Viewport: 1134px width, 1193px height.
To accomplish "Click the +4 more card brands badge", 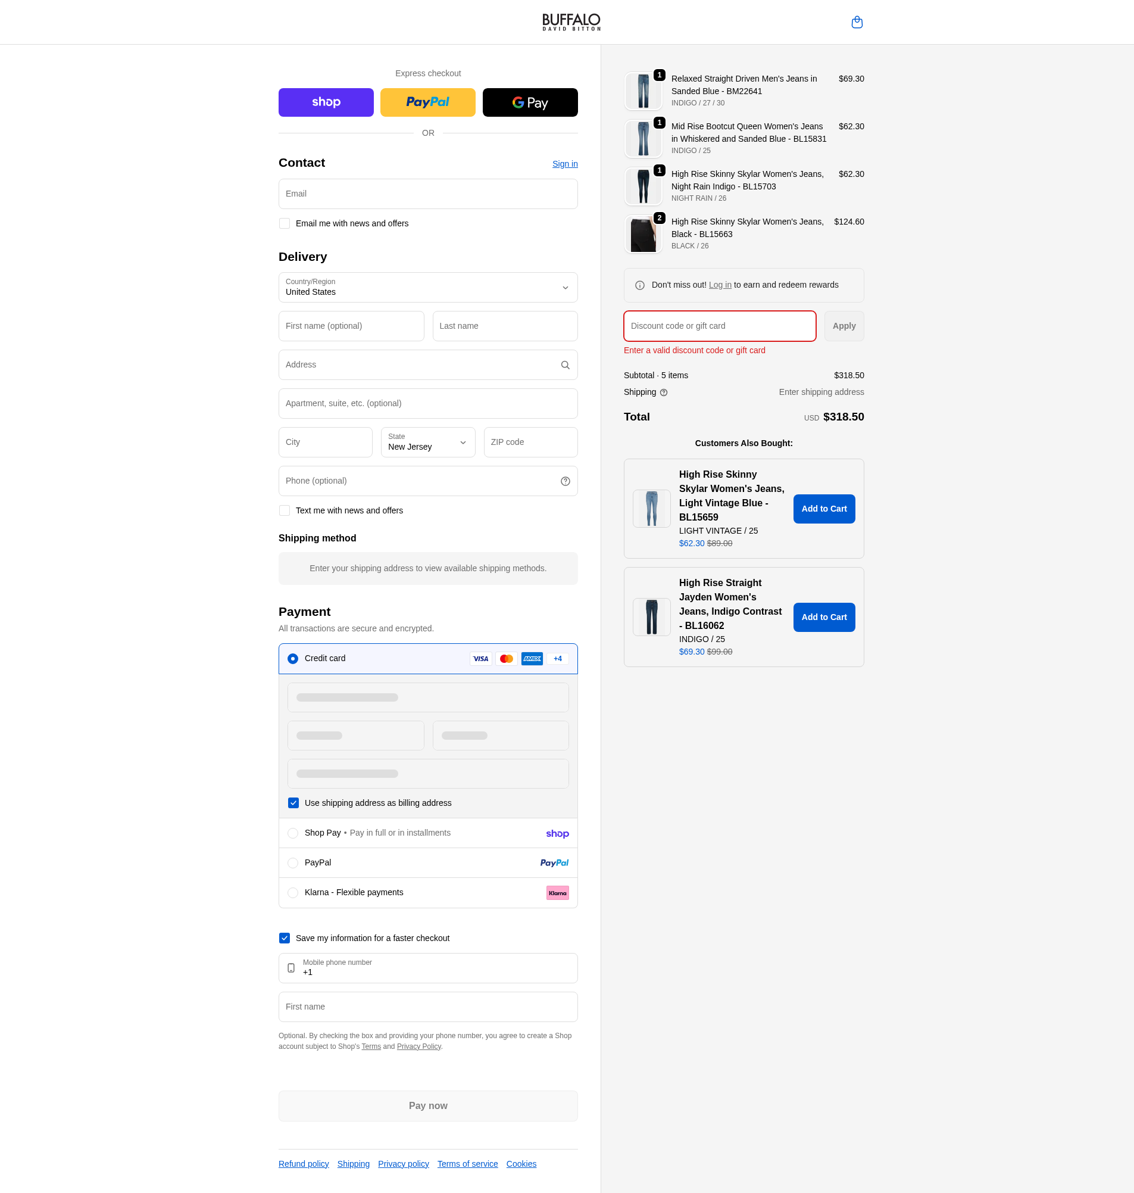I will coord(557,659).
